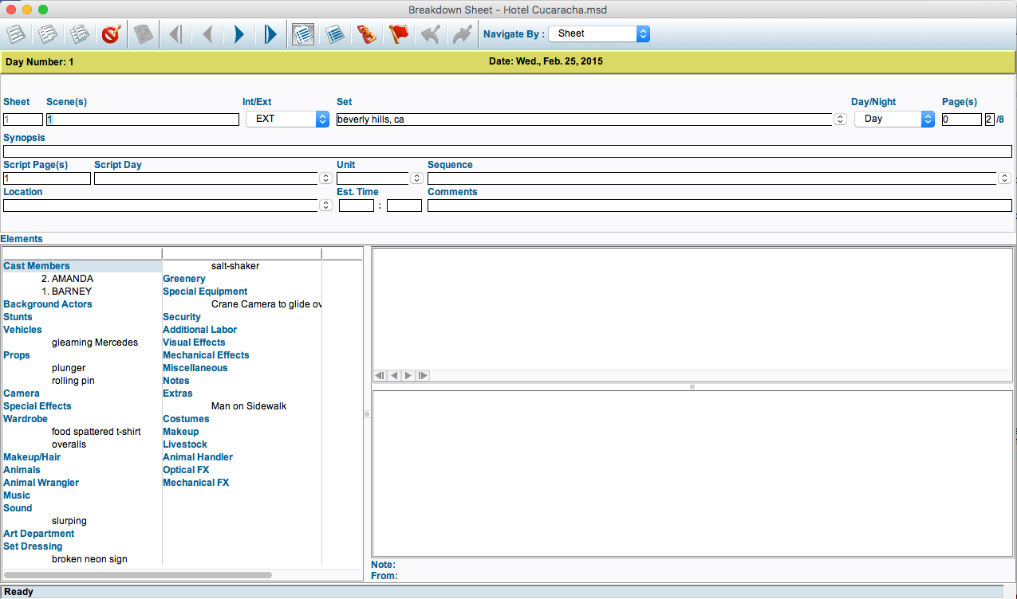Delete the current breakdown sheet
Screen dimensions: 1017x599
[111, 34]
